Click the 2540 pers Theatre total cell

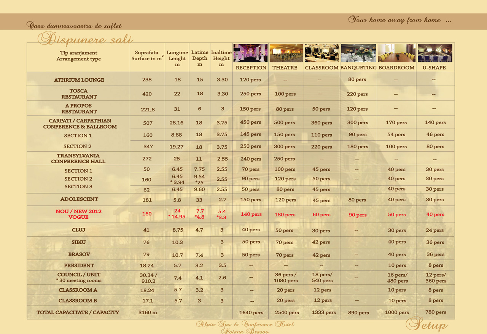286,312
